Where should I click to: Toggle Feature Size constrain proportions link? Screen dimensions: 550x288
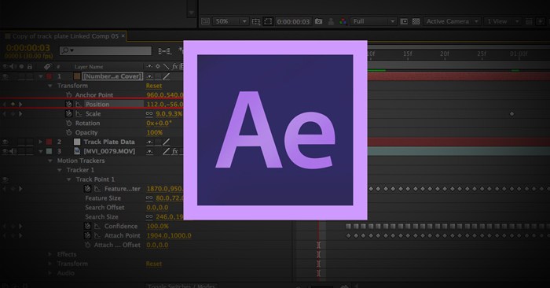pos(149,198)
